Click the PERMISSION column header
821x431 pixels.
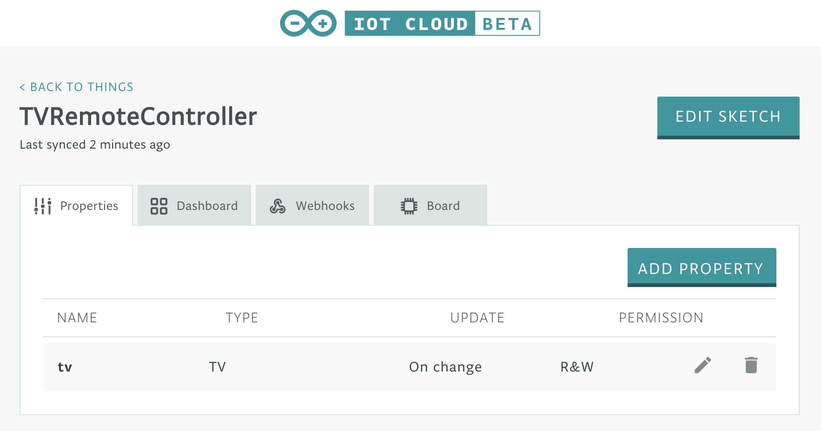(x=661, y=317)
